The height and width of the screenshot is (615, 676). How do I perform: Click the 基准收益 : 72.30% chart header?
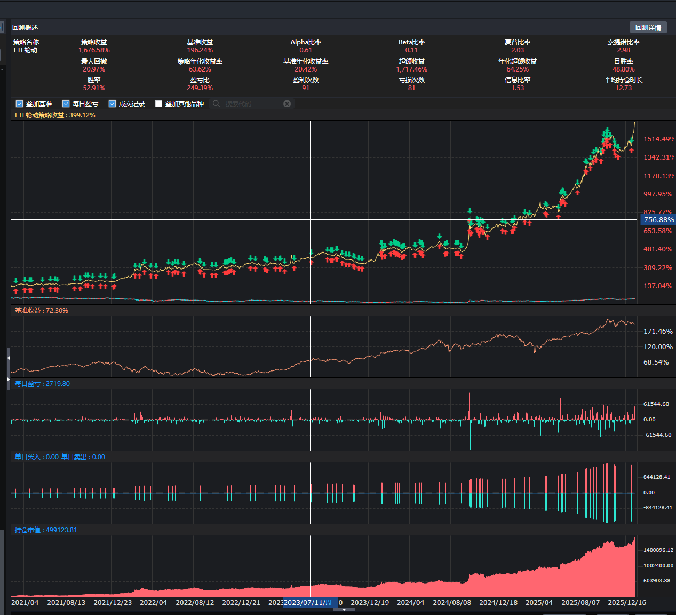point(41,311)
